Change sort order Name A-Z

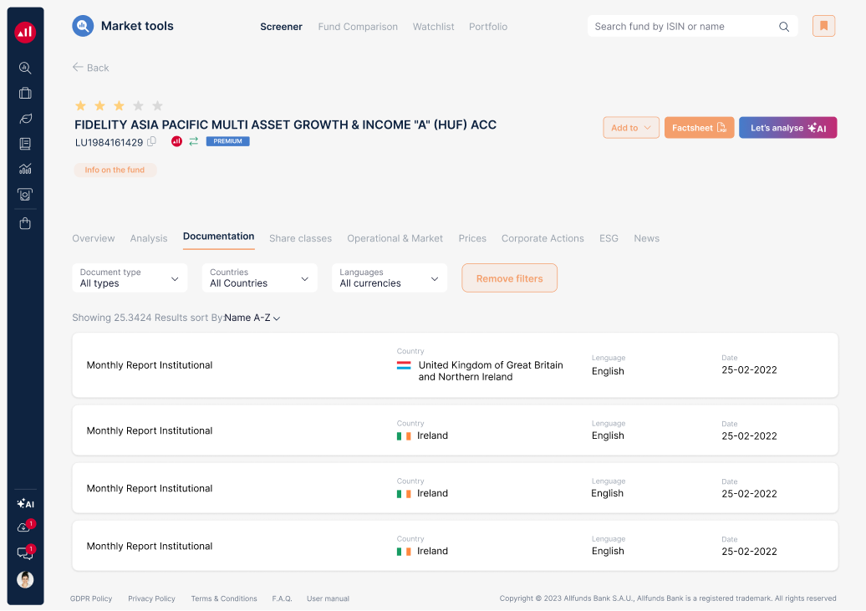[x=252, y=318]
